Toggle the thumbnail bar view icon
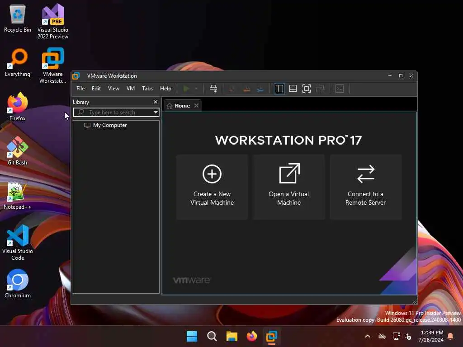Screen dimensions: 463x347 [293, 89]
